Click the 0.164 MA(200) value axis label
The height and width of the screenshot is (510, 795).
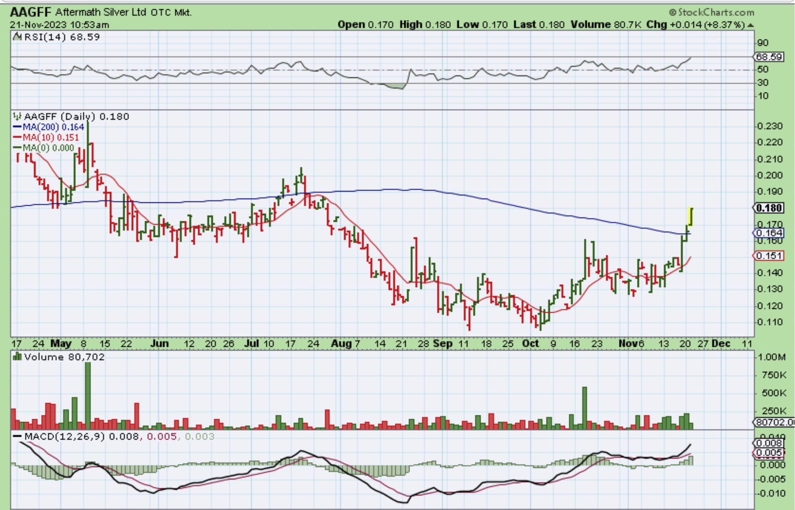pos(768,233)
